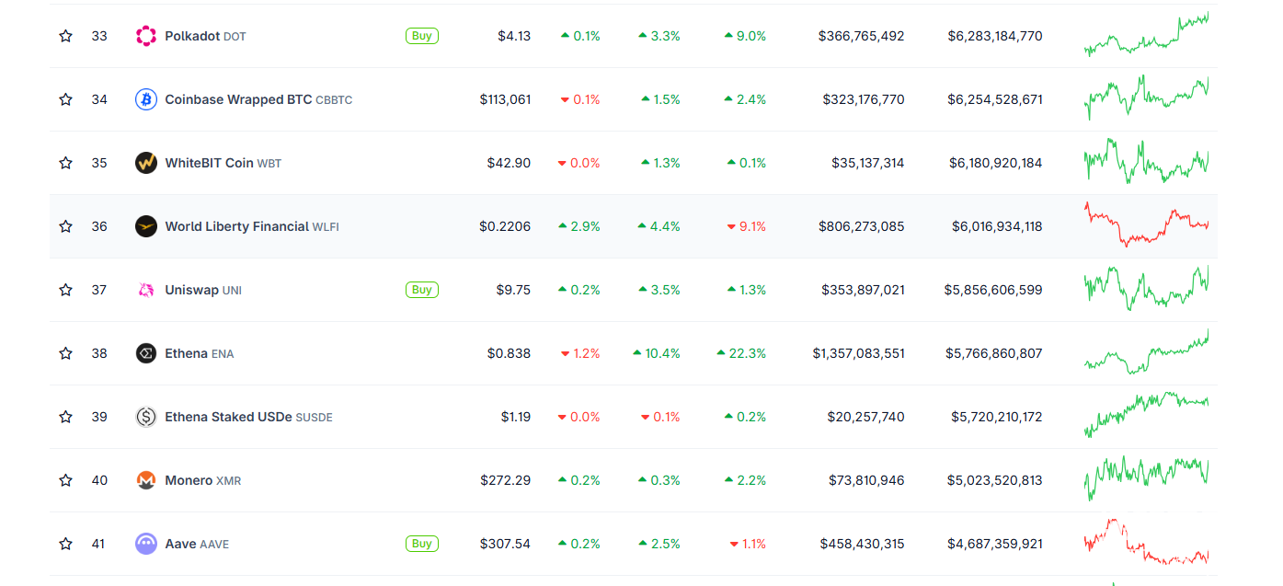This screenshot has height=586, width=1283.
Task: Star Polkadot to add to watchlist
Action: click(x=65, y=36)
